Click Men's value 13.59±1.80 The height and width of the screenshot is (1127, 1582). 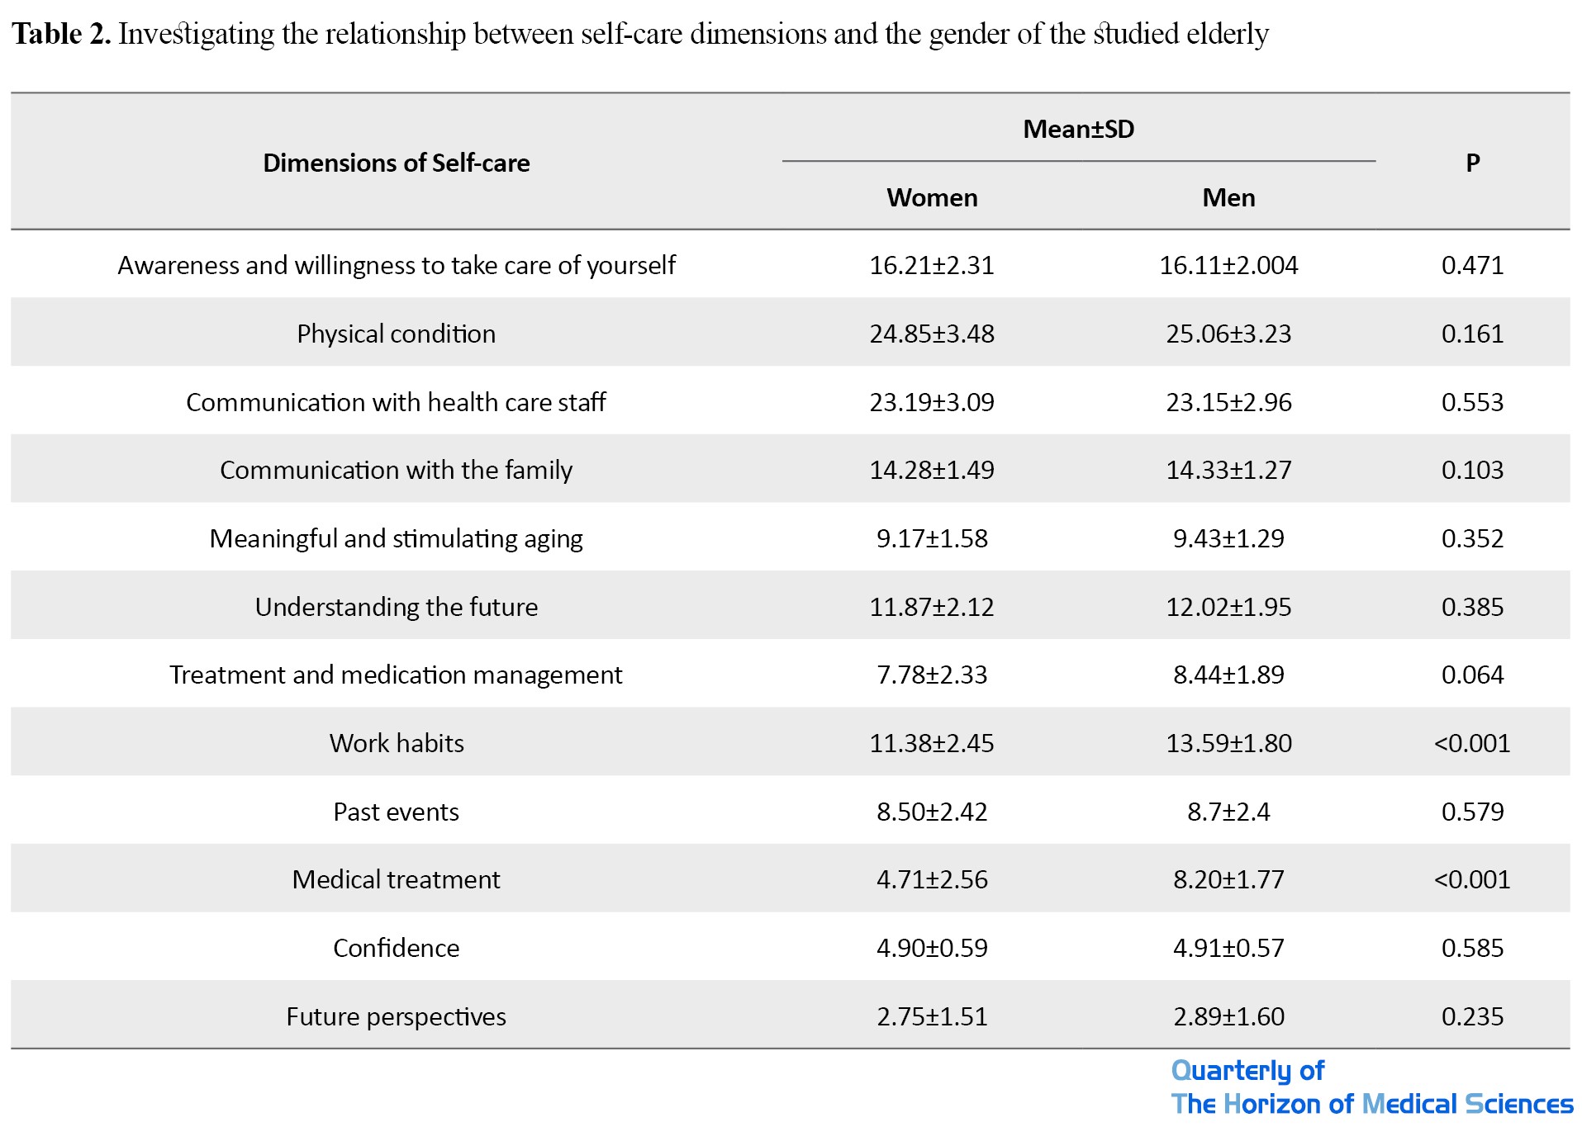coord(1228,743)
